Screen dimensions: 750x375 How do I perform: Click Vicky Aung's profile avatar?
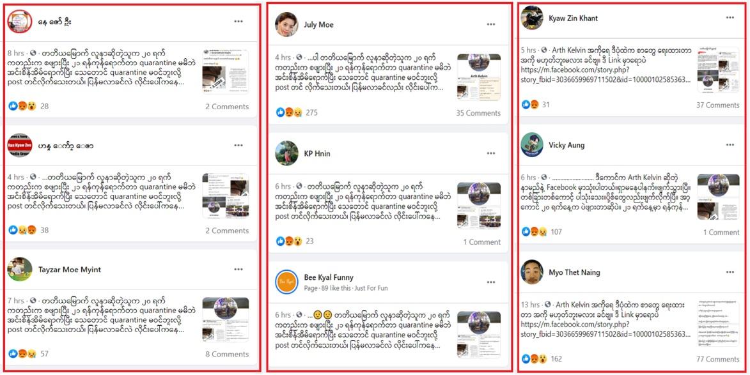point(532,145)
